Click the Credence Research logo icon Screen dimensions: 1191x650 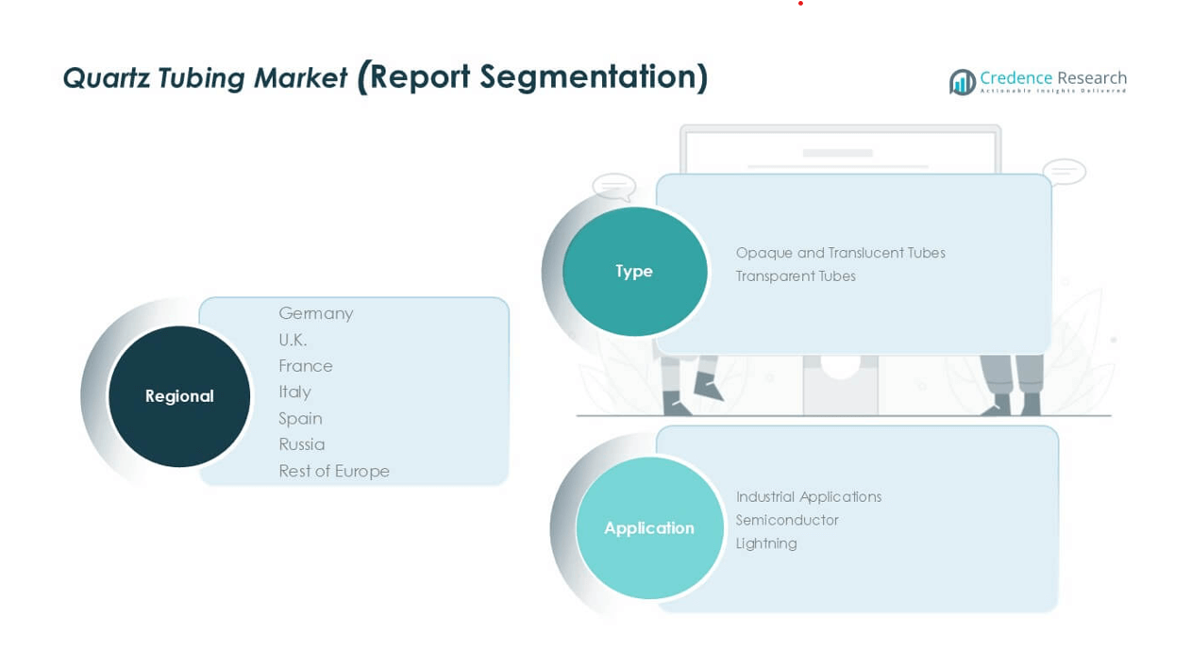point(962,82)
